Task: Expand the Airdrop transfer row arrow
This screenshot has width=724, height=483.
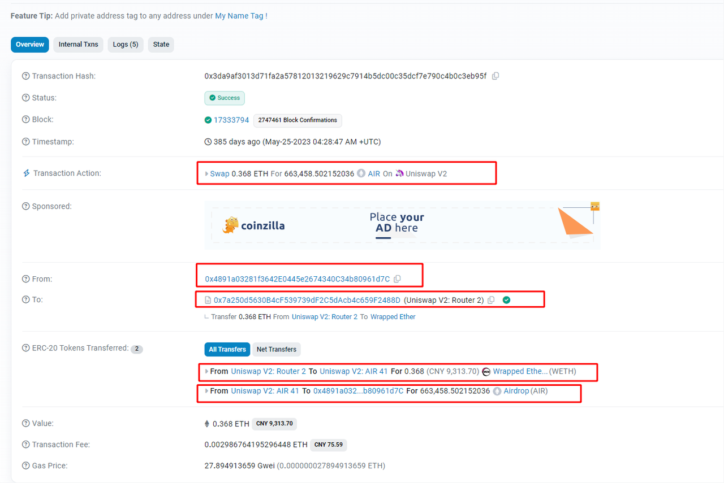Action: pos(206,391)
